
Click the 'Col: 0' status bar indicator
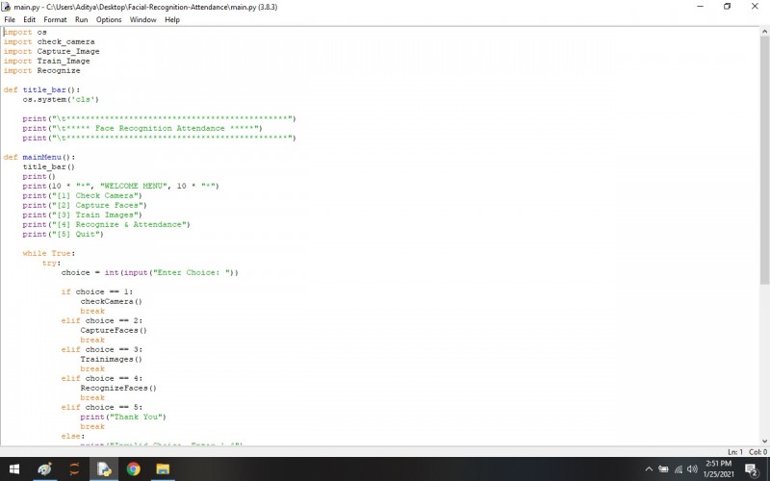pos(757,452)
